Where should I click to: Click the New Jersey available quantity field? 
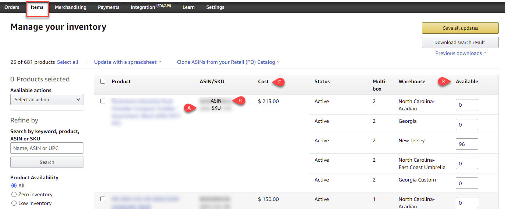pos(466,144)
